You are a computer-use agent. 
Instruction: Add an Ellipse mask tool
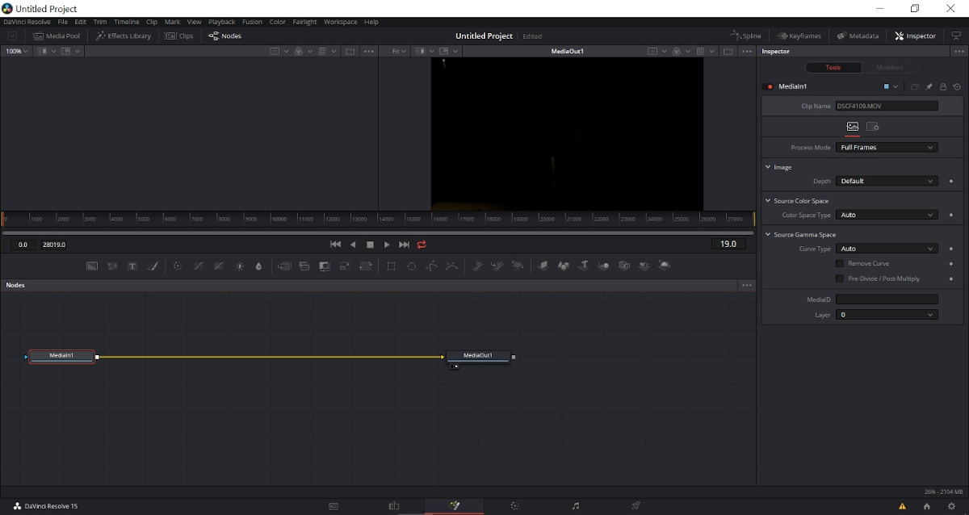pos(411,266)
